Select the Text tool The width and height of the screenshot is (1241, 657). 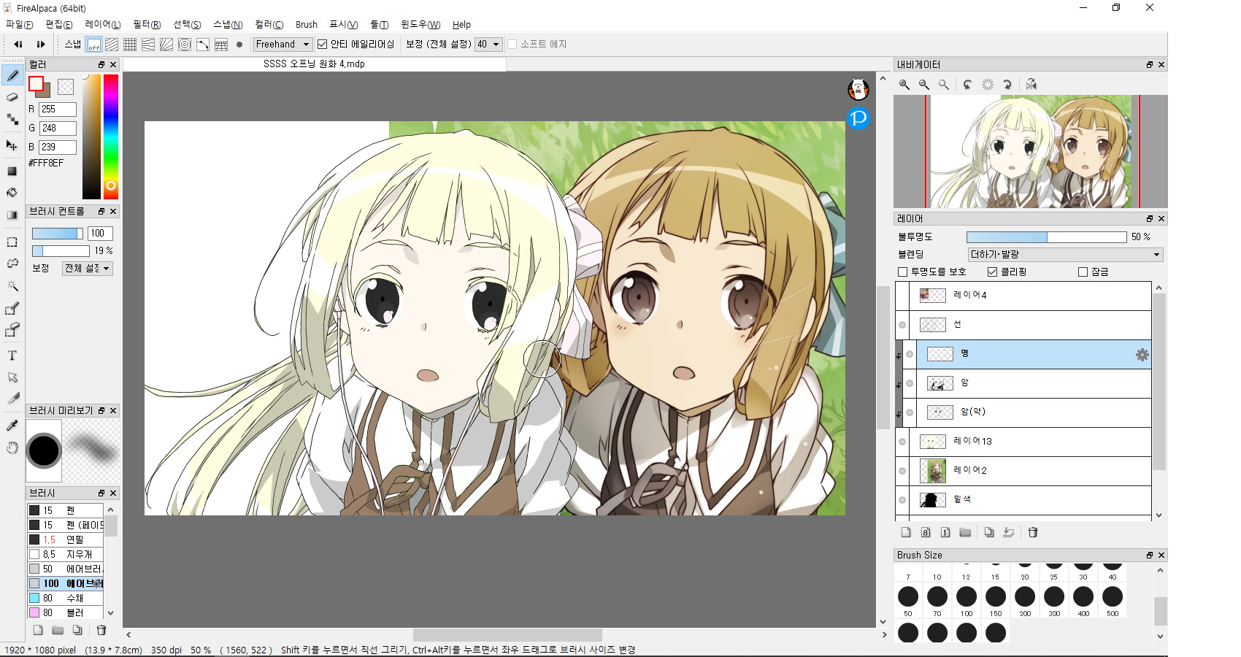(12, 356)
